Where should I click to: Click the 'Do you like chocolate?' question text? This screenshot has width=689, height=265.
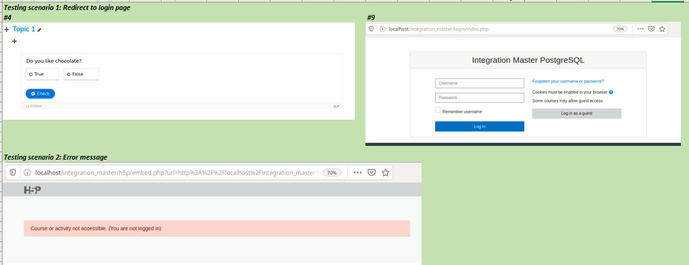tap(54, 61)
